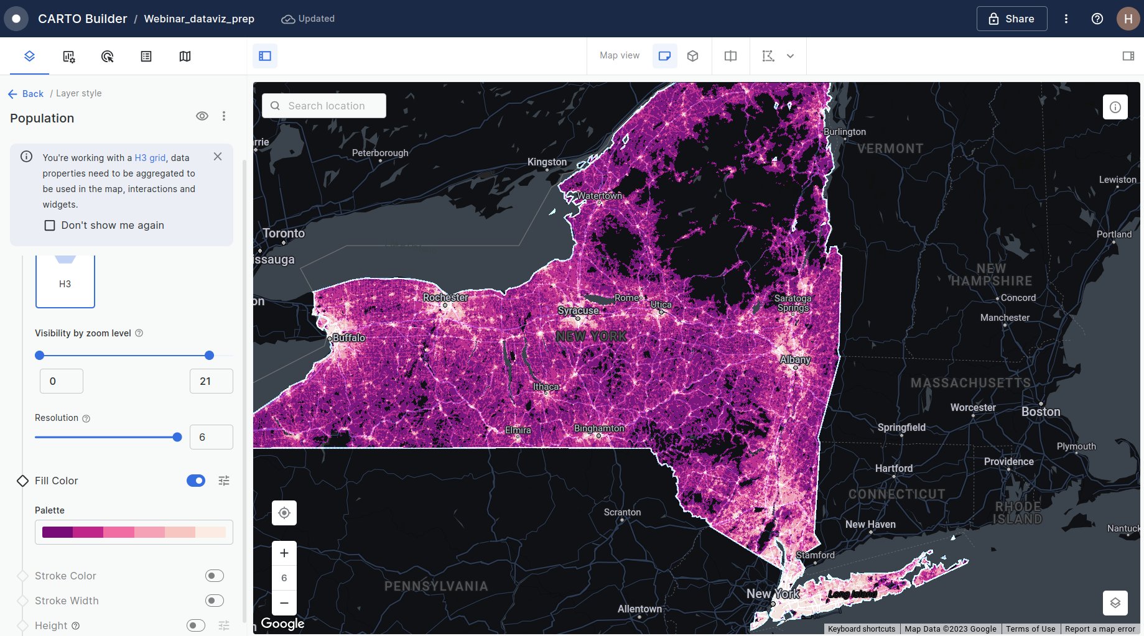Enable the Don't show me again checkbox

tap(50, 225)
